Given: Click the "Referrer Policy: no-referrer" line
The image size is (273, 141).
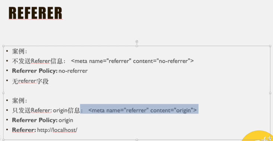Looking at the screenshot, I should pos(50,71).
